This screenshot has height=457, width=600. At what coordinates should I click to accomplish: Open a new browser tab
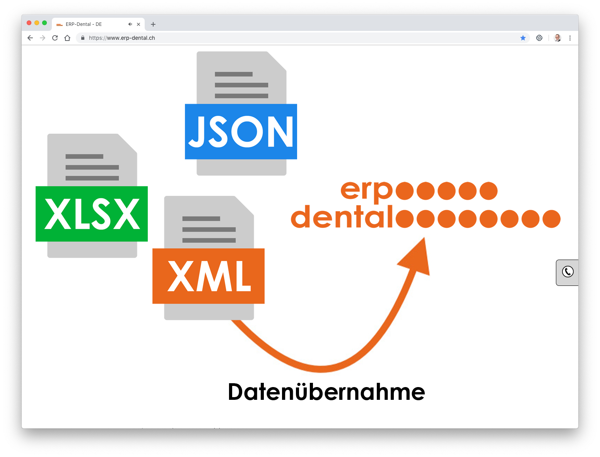point(153,24)
